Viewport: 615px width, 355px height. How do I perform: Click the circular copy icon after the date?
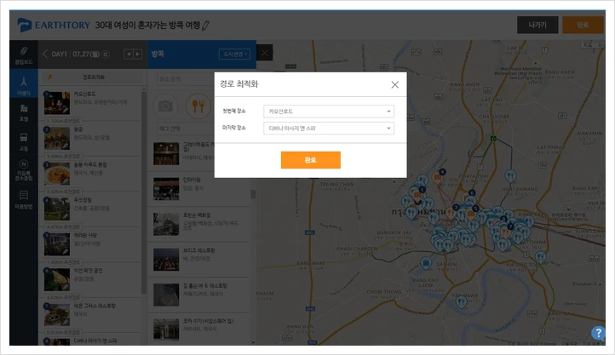coord(106,54)
